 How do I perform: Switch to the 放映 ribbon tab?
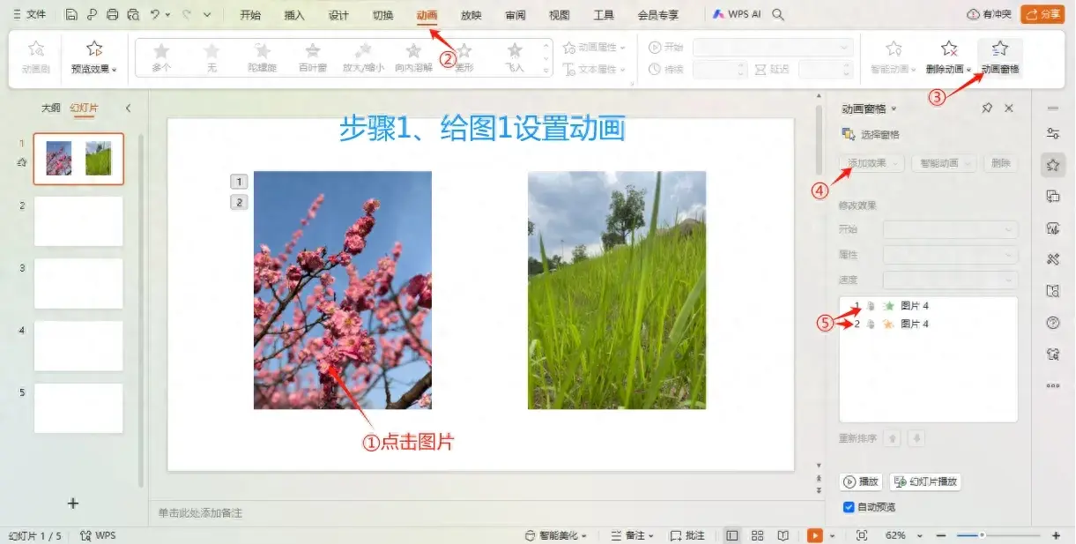(x=471, y=14)
